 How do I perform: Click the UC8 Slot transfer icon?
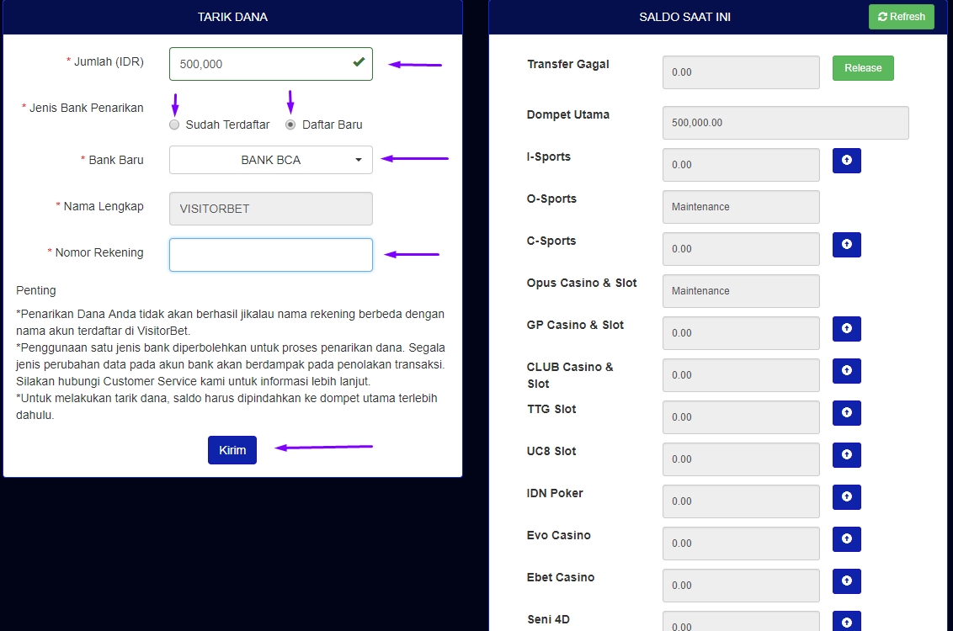click(847, 455)
